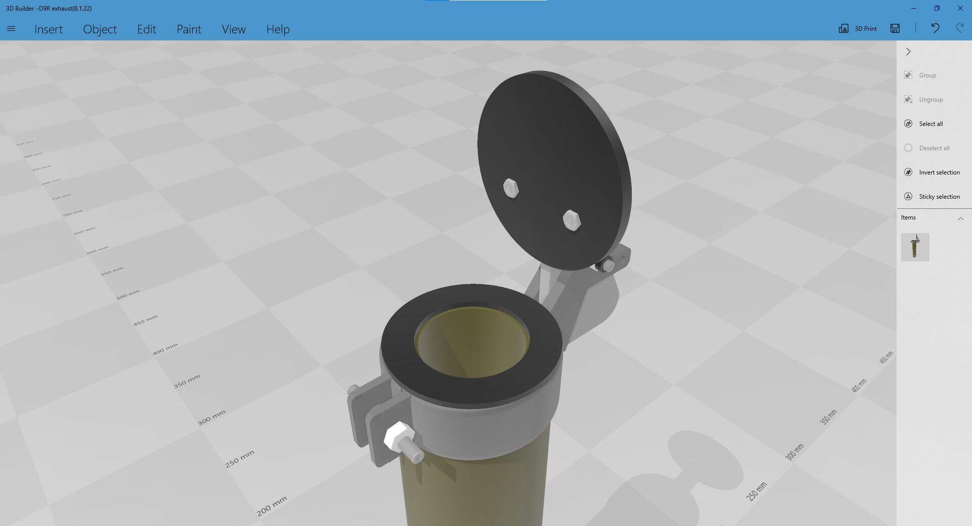Open the View menu
Screen dimensions: 972x526
click(x=233, y=29)
